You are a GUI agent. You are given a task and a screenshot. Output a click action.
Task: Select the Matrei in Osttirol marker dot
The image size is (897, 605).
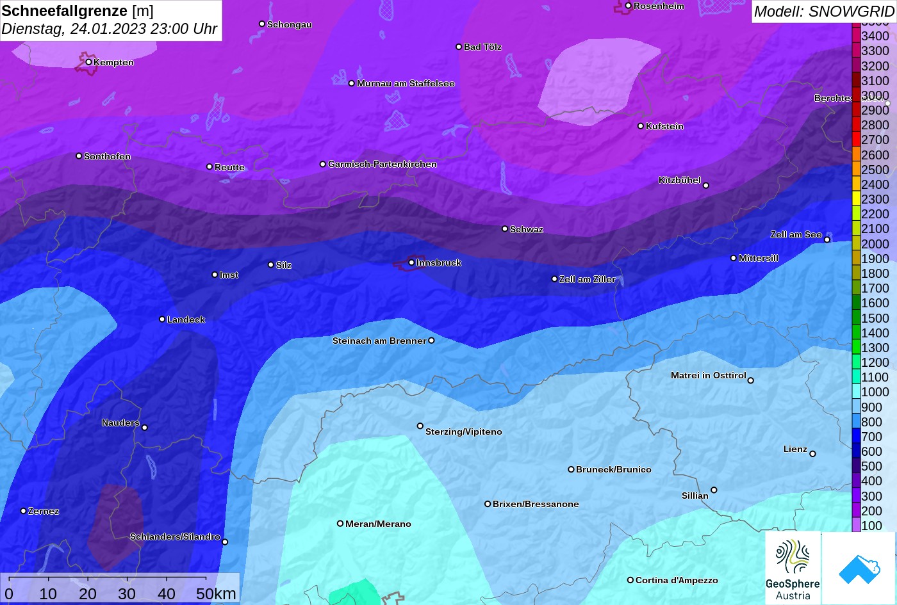(751, 380)
